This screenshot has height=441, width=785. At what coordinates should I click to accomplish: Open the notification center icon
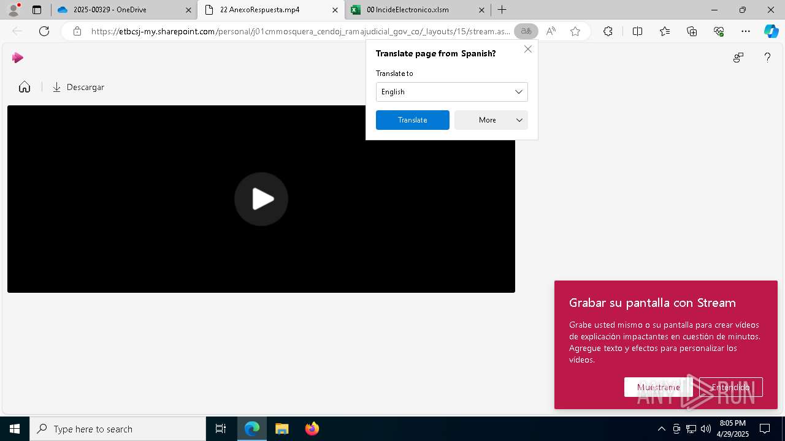coord(765,429)
